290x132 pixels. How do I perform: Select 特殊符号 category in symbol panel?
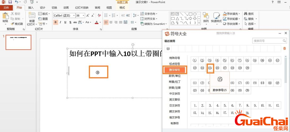click(x=175, y=58)
